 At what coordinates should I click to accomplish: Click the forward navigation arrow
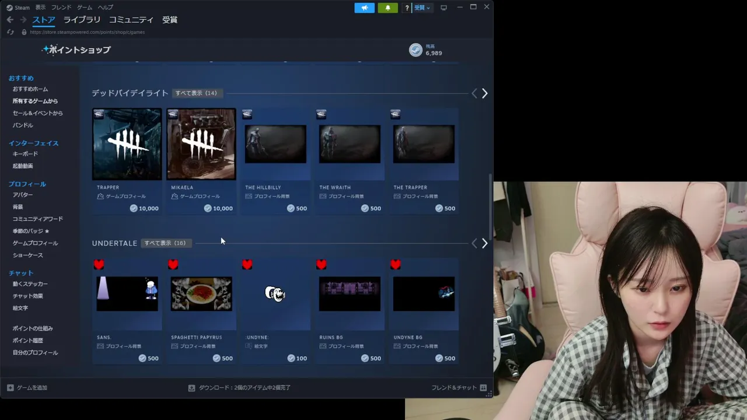pos(23,20)
